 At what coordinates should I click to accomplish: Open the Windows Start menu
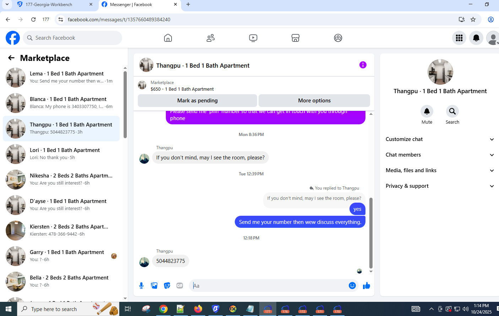[9, 309]
